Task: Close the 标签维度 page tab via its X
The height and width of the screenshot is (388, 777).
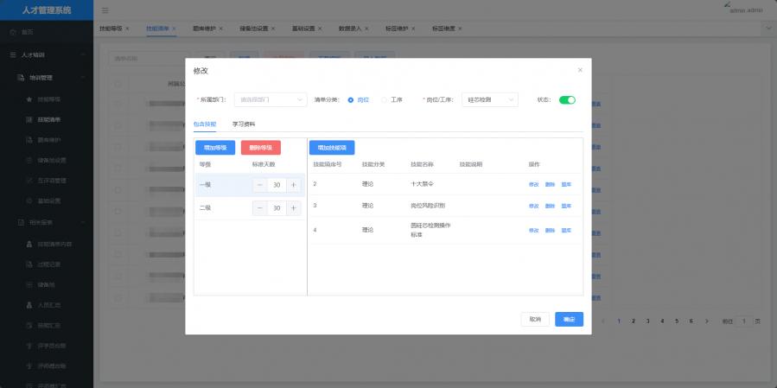Action: [x=460, y=29]
